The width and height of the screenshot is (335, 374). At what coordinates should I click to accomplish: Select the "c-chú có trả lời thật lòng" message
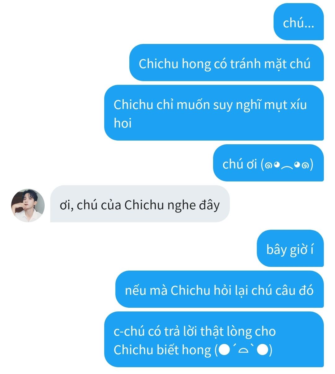point(214,339)
